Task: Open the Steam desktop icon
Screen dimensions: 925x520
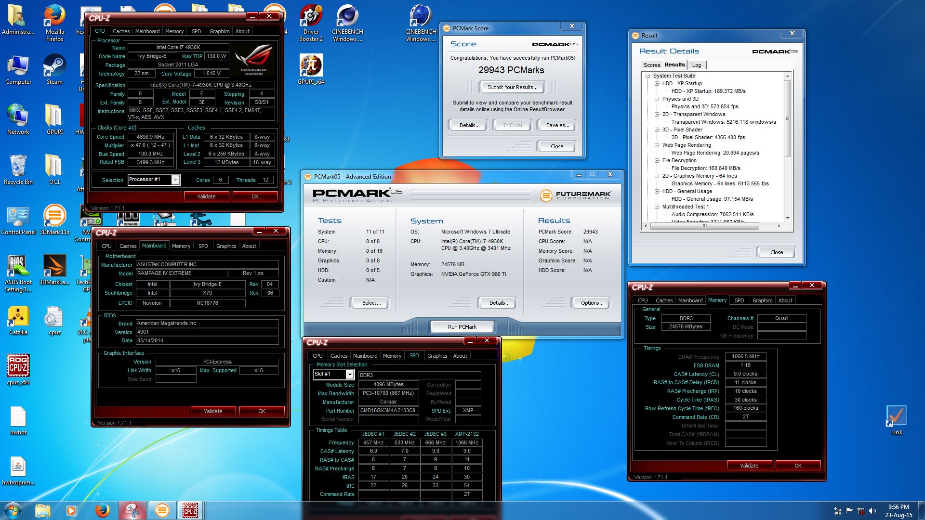Action: pos(54,69)
